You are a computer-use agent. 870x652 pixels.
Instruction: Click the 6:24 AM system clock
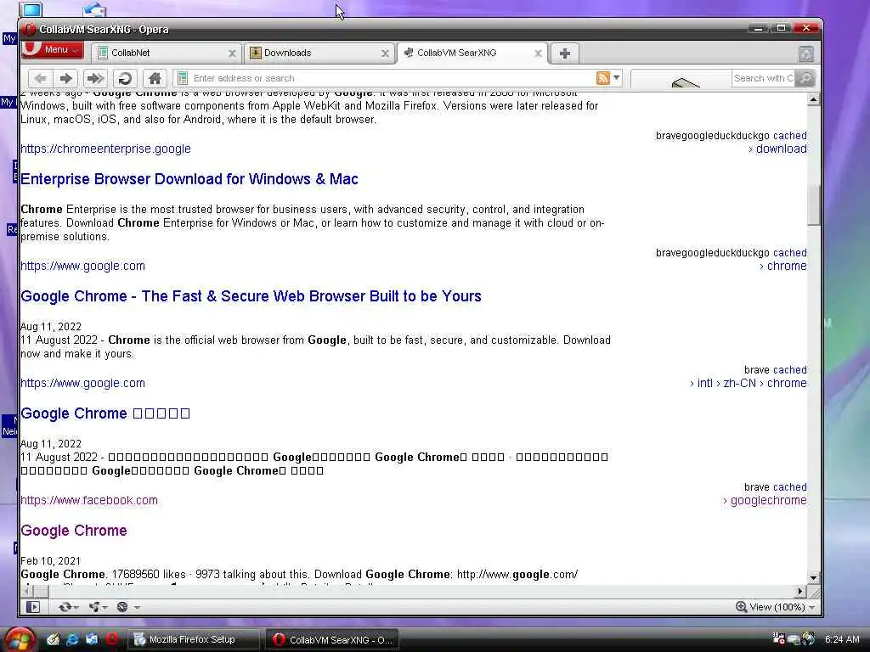click(842, 639)
